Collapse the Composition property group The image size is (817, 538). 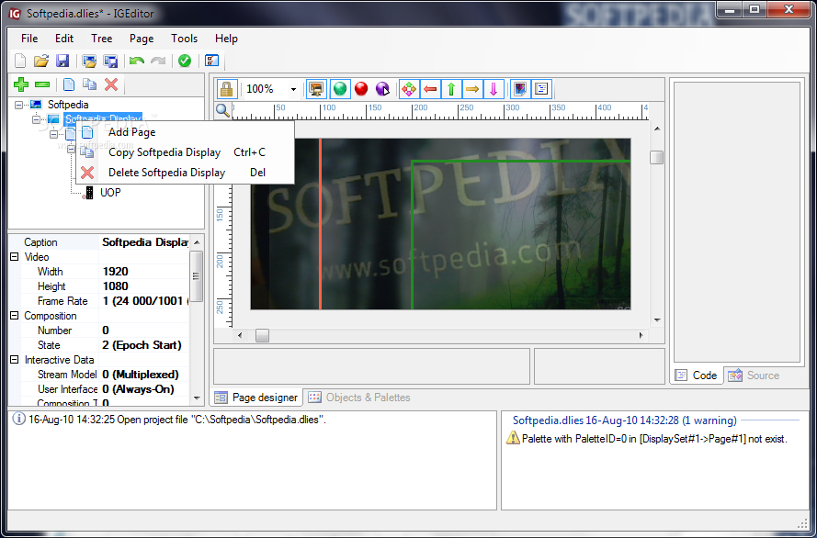[14, 315]
